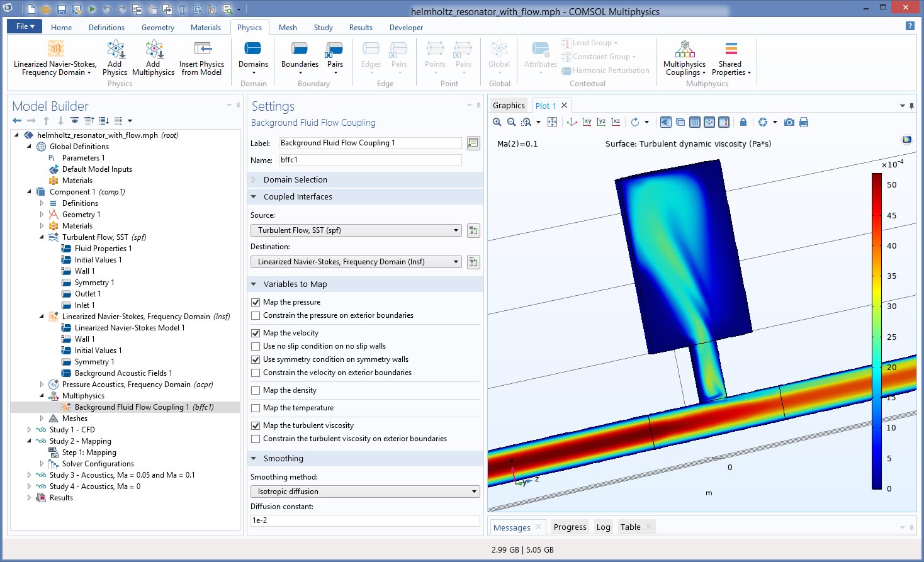Uncheck Map the pressure checkbox

256,302
